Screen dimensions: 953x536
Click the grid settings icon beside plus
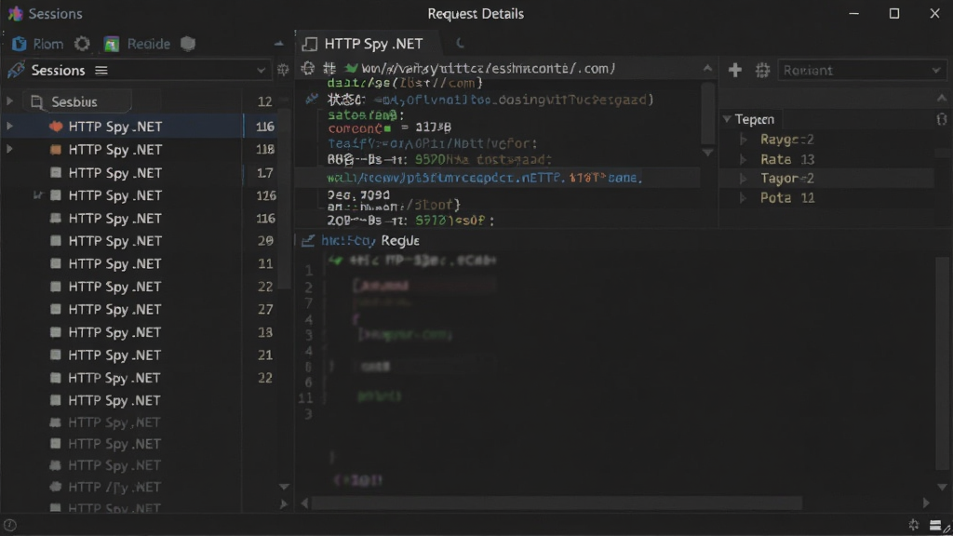coord(762,70)
